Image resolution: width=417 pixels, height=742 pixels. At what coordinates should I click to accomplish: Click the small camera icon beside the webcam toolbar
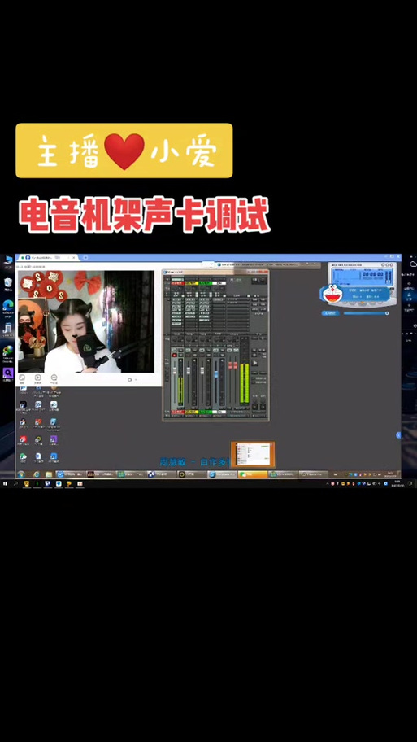tap(129, 379)
